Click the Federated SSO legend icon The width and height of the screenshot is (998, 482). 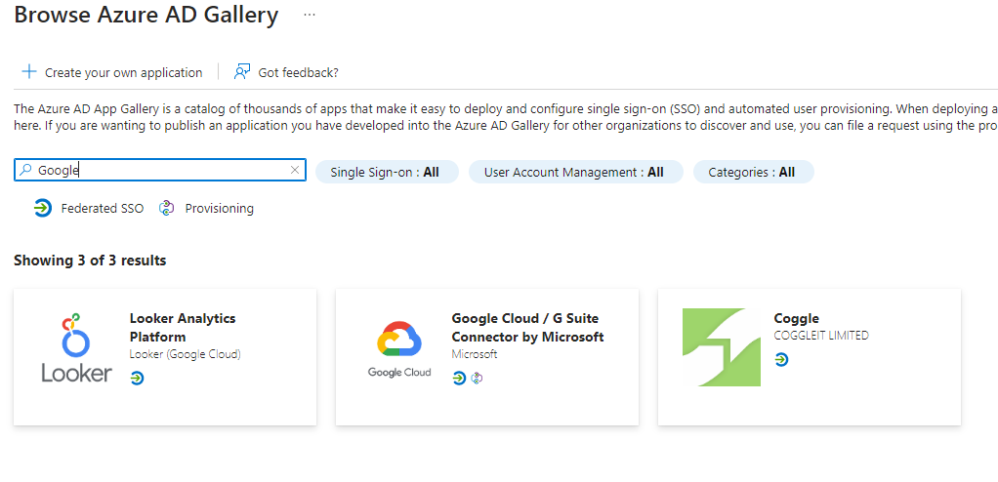tap(43, 208)
